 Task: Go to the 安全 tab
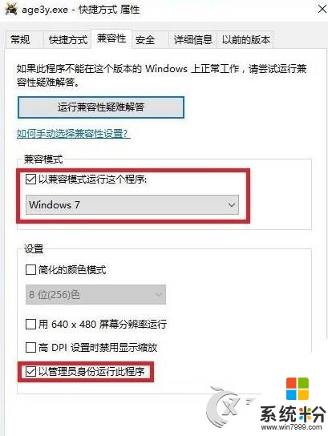145,40
